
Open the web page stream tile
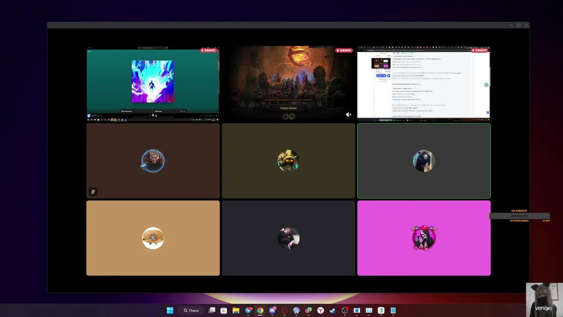coord(424,84)
